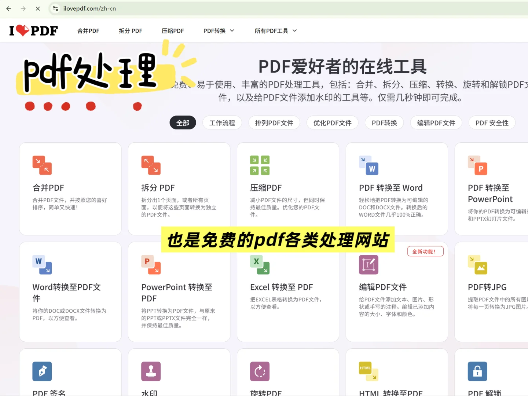
Task: Click the PDF爱好者的在线工具 heading
Action: click(x=342, y=67)
